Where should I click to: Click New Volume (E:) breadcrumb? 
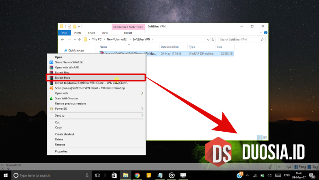117,39
